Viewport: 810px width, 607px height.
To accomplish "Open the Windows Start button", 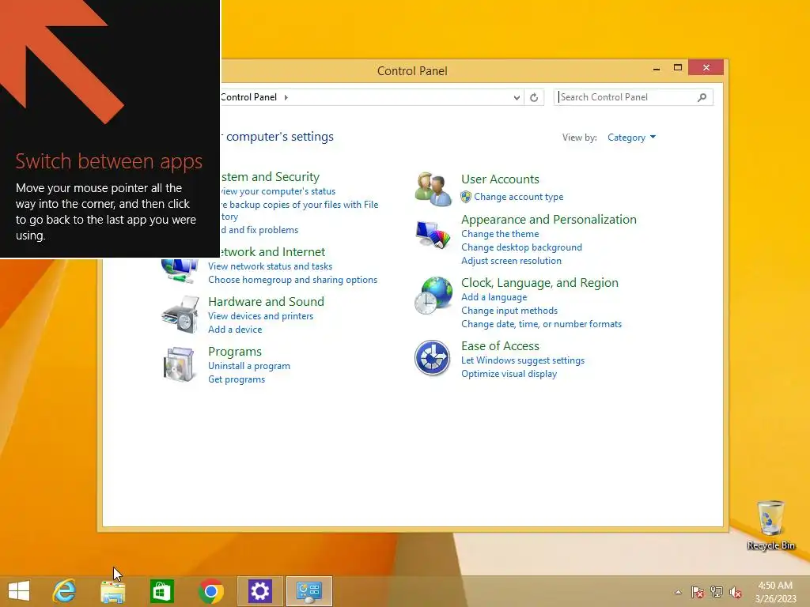I will click(x=19, y=591).
